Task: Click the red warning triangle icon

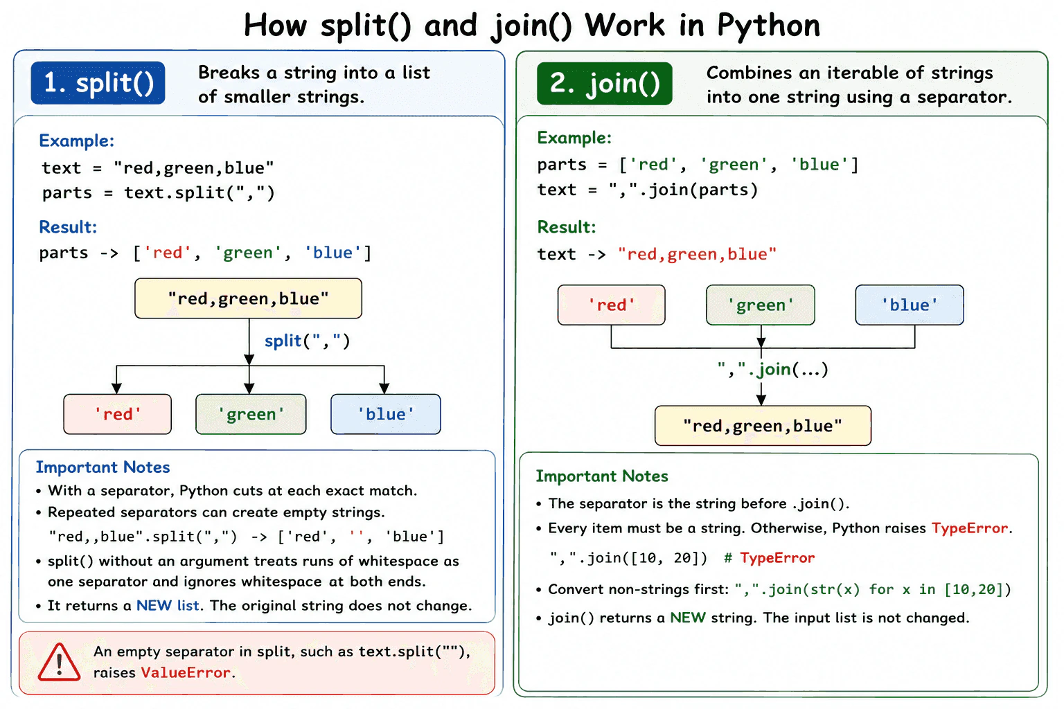Action: [x=59, y=662]
